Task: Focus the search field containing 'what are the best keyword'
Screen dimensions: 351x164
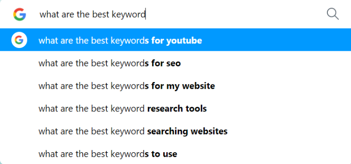Action: [179, 14]
